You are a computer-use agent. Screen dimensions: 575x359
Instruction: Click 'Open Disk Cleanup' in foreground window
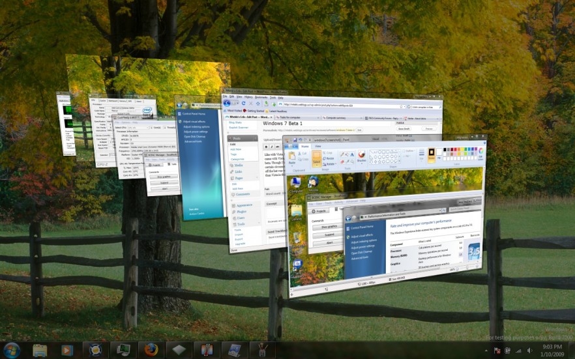click(362, 253)
